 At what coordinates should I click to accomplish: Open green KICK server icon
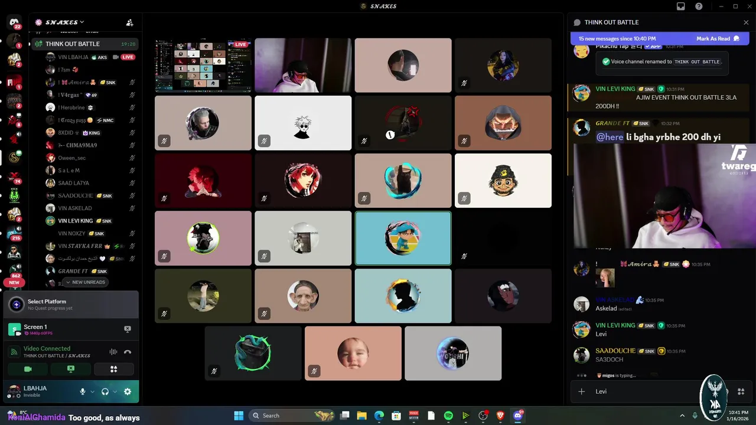point(14,195)
